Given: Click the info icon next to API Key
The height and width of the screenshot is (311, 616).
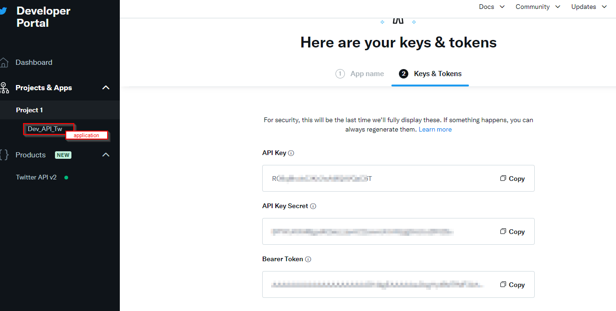Looking at the screenshot, I should pos(291,153).
